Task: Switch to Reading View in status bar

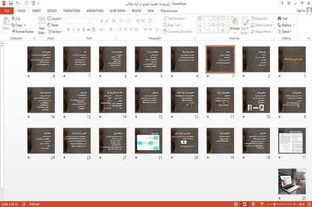Action: point(253,204)
